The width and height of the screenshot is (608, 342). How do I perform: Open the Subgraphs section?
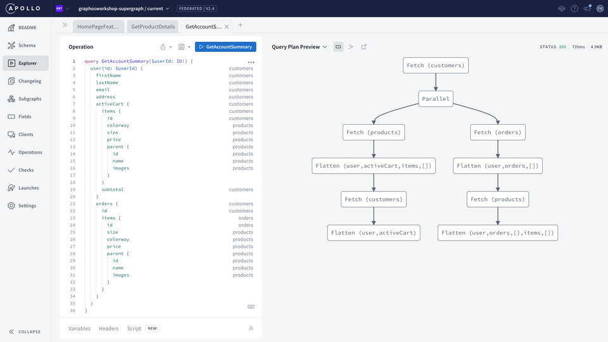point(25,99)
